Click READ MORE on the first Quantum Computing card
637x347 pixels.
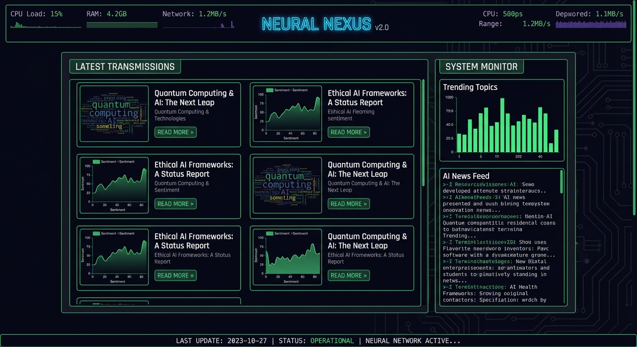pyautogui.click(x=176, y=132)
